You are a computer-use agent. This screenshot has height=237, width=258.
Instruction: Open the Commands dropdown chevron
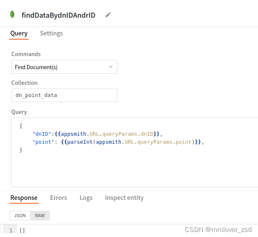pos(111,67)
